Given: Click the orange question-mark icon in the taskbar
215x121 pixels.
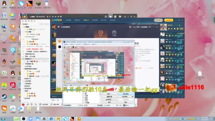Looking at the screenshot, I should tap(79, 119).
